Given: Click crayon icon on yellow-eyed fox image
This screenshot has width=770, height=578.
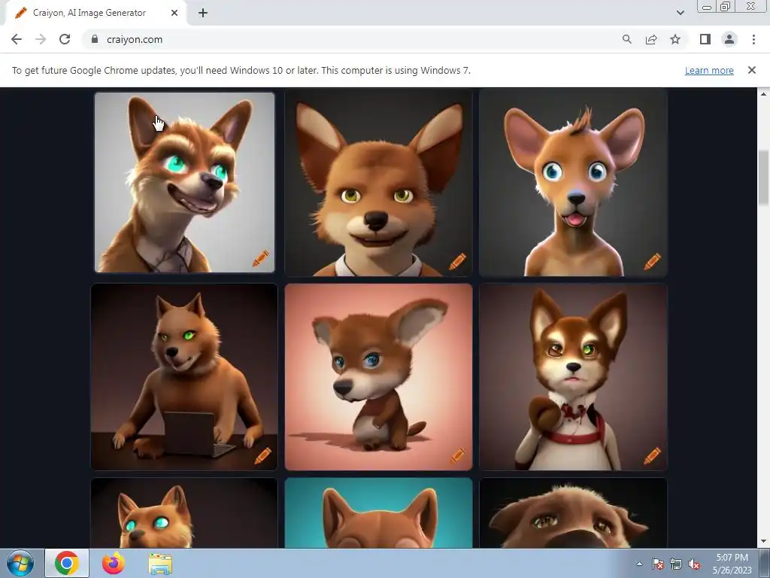Looking at the screenshot, I should point(457,261).
